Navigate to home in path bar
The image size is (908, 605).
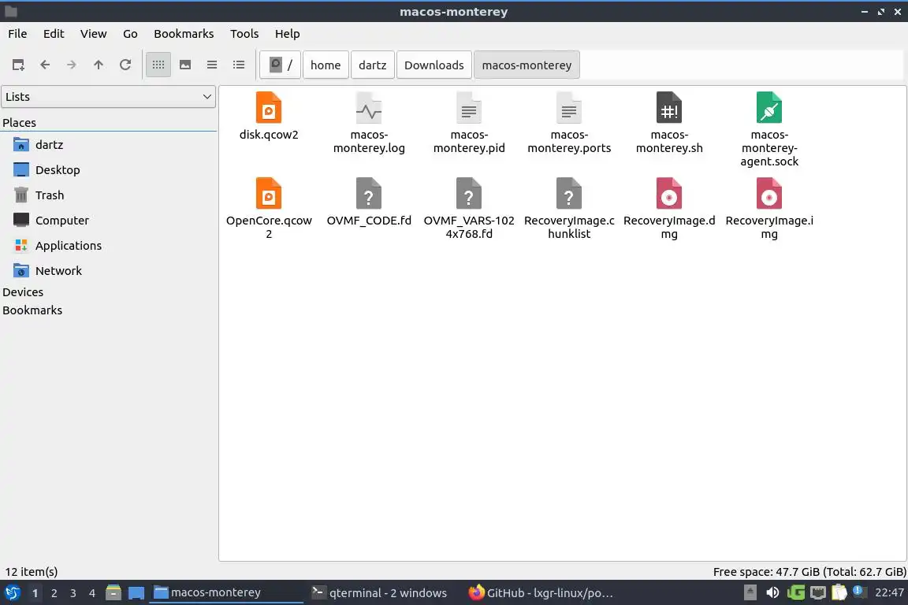(x=326, y=65)
